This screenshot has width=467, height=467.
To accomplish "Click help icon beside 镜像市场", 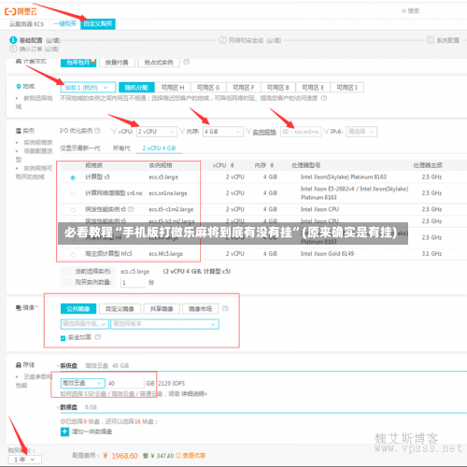I will click(225, 308).
